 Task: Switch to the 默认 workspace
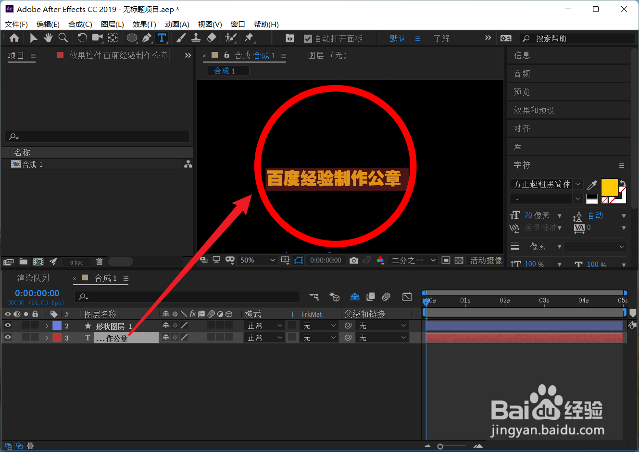coord(398,38)
